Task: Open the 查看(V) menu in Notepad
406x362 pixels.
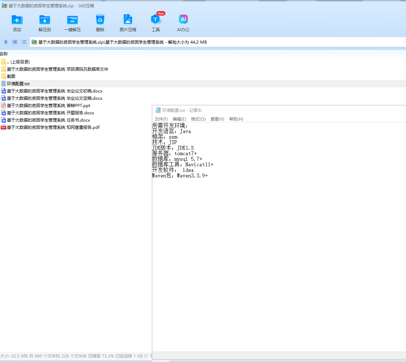Action: (217, 119)
